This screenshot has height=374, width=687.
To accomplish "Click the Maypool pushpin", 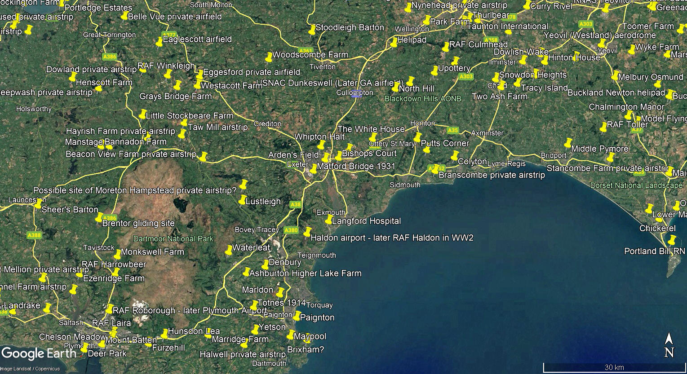I will (291, 335).
